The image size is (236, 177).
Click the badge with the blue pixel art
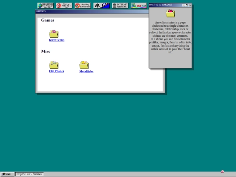101,6
